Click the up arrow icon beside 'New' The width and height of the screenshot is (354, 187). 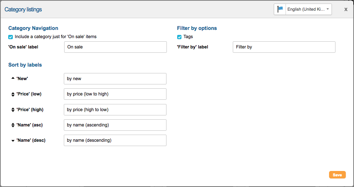pyautogui.click(x=13, y=78)
